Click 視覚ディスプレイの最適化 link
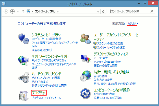 [108, 98]
